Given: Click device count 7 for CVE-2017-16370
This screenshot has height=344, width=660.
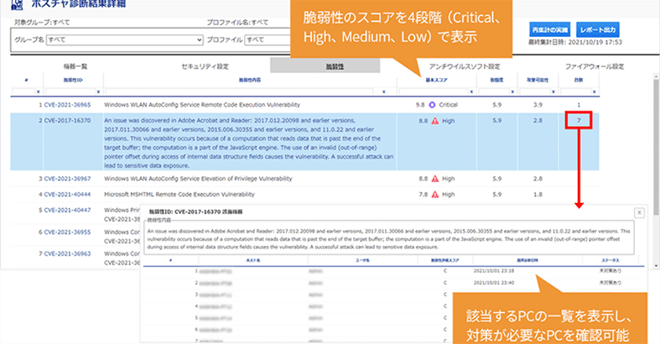Looking at the screenshot, I should click(579, 121).
